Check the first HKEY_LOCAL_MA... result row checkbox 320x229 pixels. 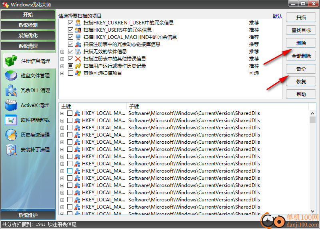tap(70, 113)
